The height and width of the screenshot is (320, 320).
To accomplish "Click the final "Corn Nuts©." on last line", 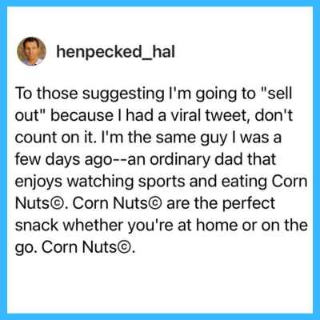I will pyautogui.click(x=89, y=247).
